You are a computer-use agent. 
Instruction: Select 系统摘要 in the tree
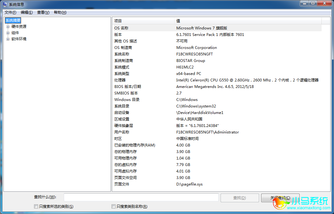point(13,20)
